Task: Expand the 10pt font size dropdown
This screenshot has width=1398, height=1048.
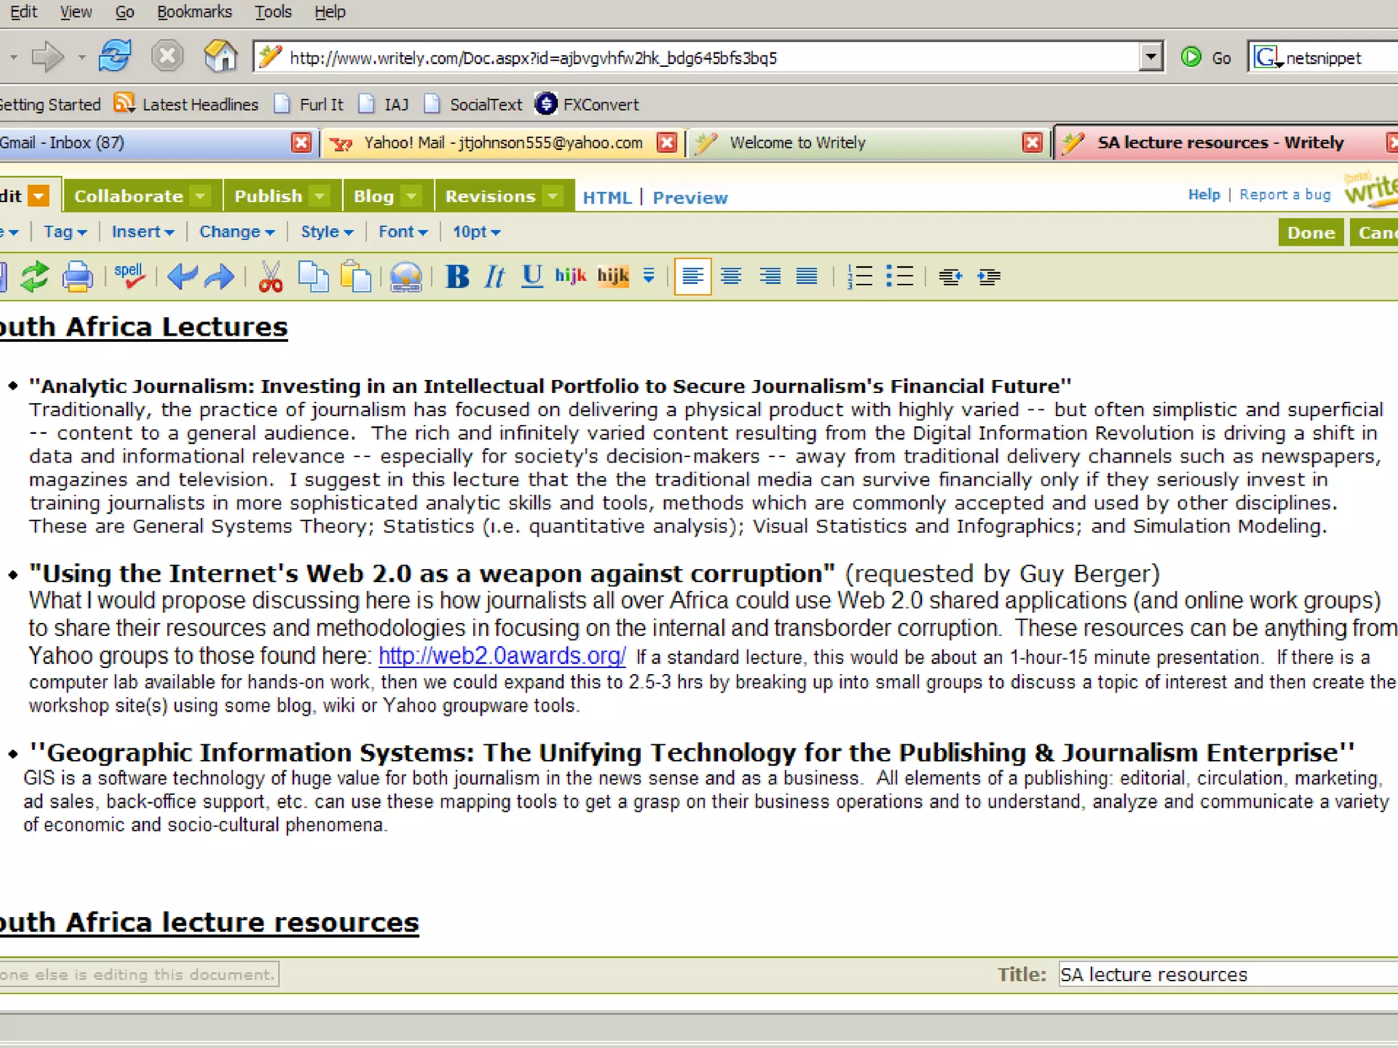Action: coord(476,232)
